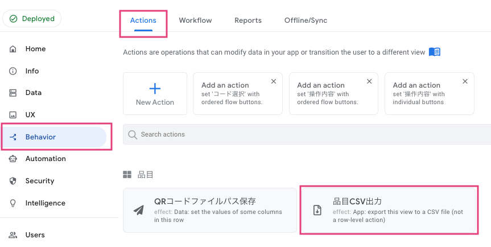Screen dimensions: 491x247
Task: Click the green Deployed check icon
Action: coord(13,19)
